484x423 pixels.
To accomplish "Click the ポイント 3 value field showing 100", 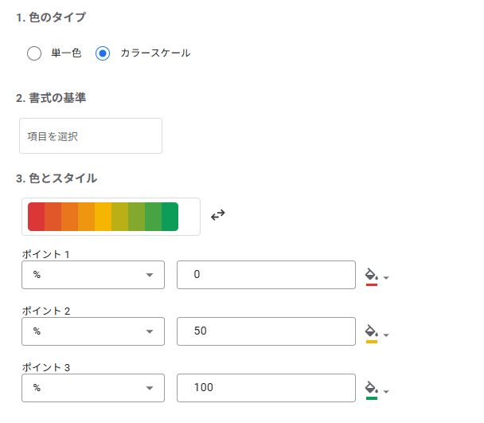I will click(266, 388).
